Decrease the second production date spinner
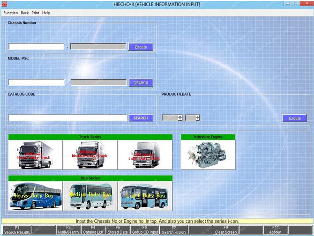 [x=198, y=119]
